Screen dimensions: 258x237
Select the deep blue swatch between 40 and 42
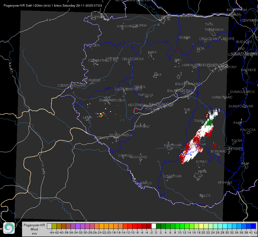(253, 226)
